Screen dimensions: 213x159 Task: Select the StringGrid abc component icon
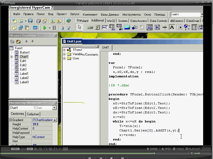pyautogui.click(x=112, y=27)
